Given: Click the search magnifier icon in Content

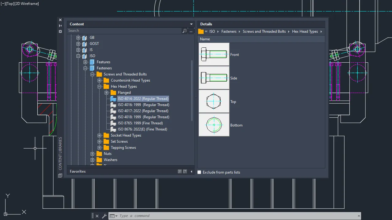Looking at the screenshot, I should (x=184, y=31).
